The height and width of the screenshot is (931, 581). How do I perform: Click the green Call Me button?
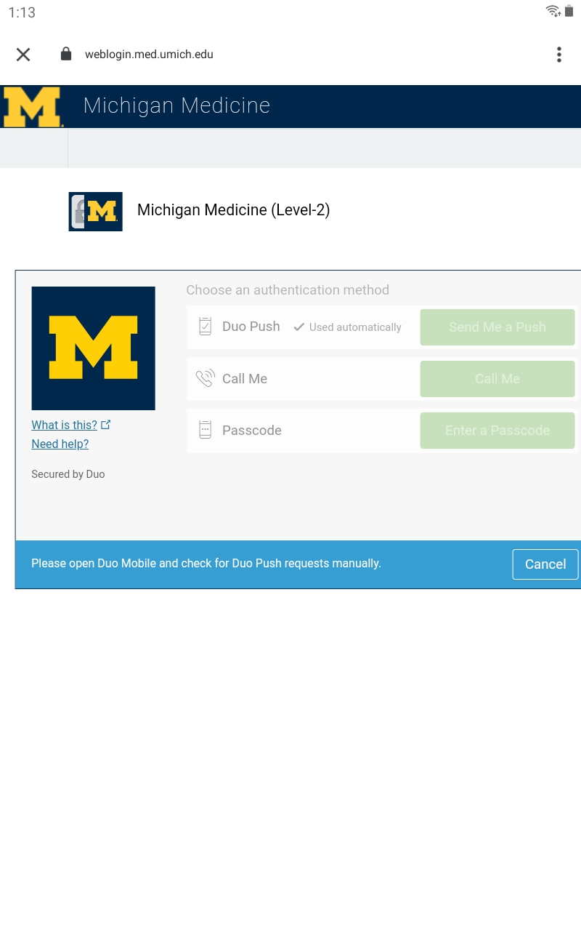(497, 379)
